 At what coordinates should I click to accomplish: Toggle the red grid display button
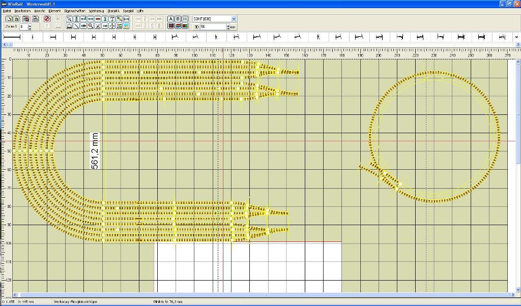pos(171,26)
